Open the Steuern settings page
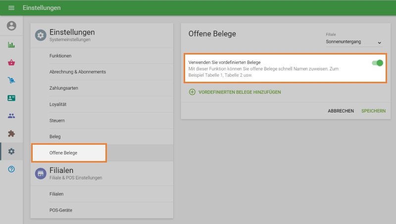The image size is (396, 224). [x=57, y=120]
